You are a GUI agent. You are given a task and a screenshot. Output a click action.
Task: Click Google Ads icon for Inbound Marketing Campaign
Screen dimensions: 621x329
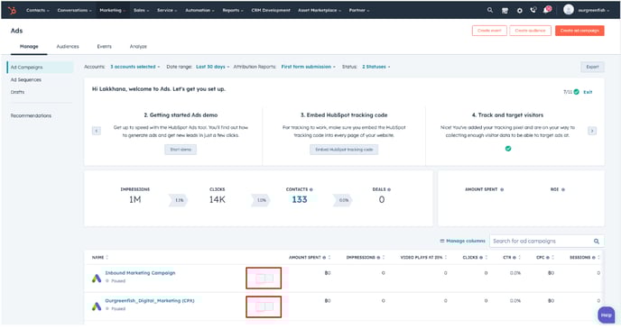(x=97, y=279)
